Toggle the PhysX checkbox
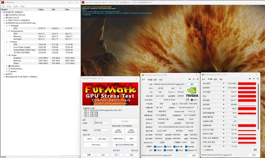265x158 pixels. [177, 150]
